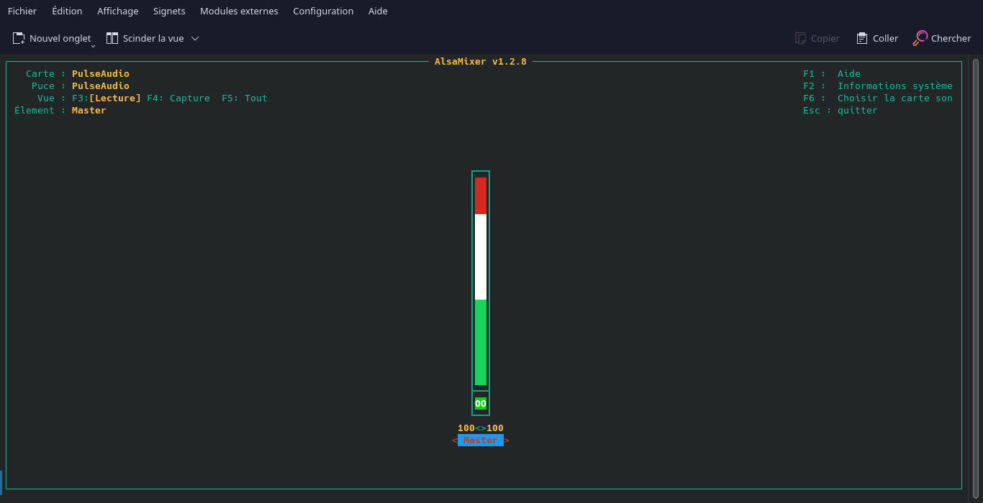
Task: Expand the Scinder la vue chevron
Action: (195, 38)
